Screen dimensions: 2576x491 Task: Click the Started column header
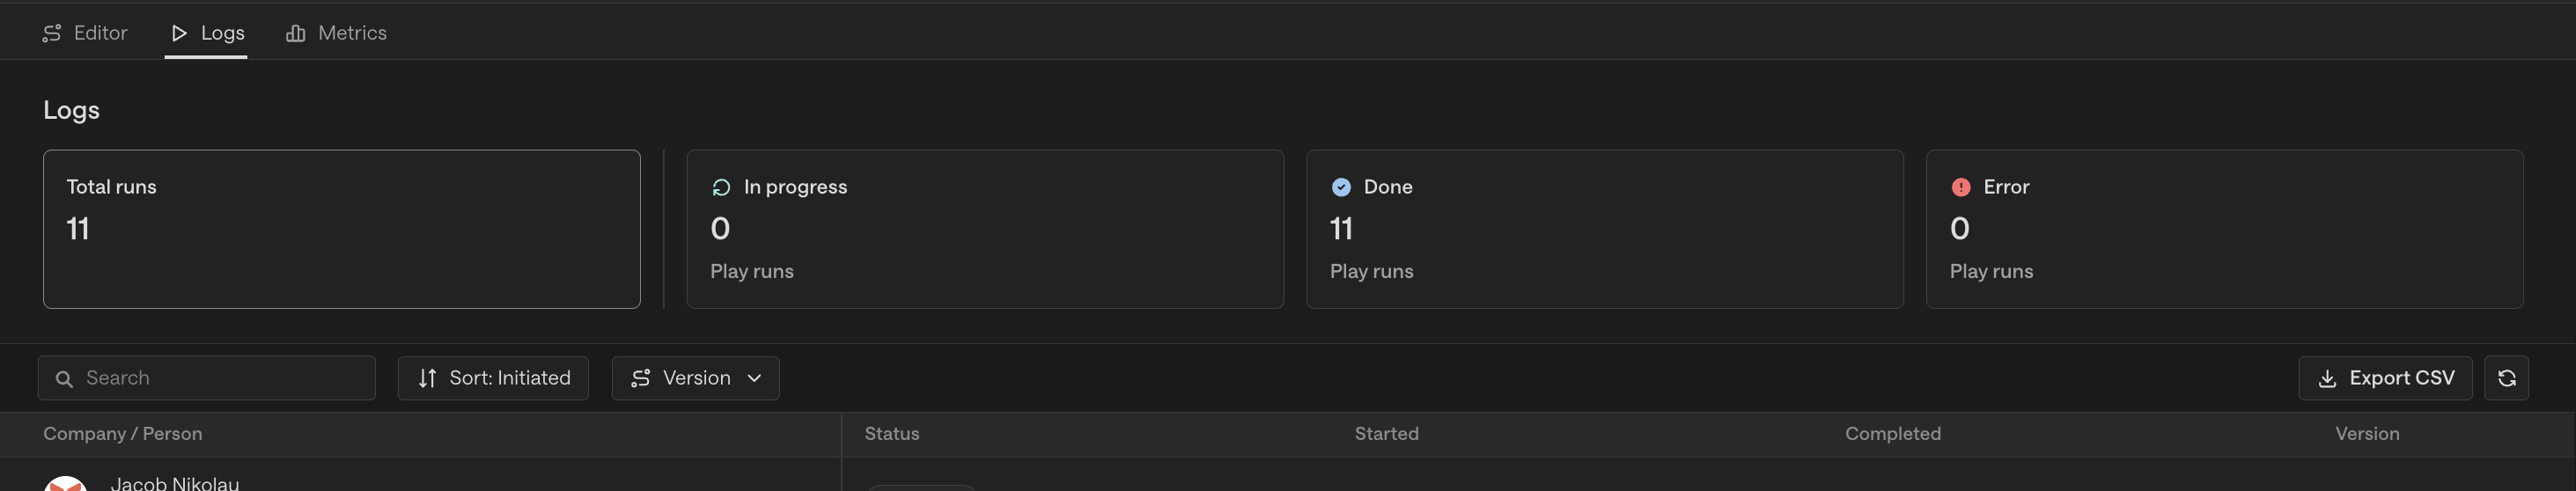tap(1386, 434)
